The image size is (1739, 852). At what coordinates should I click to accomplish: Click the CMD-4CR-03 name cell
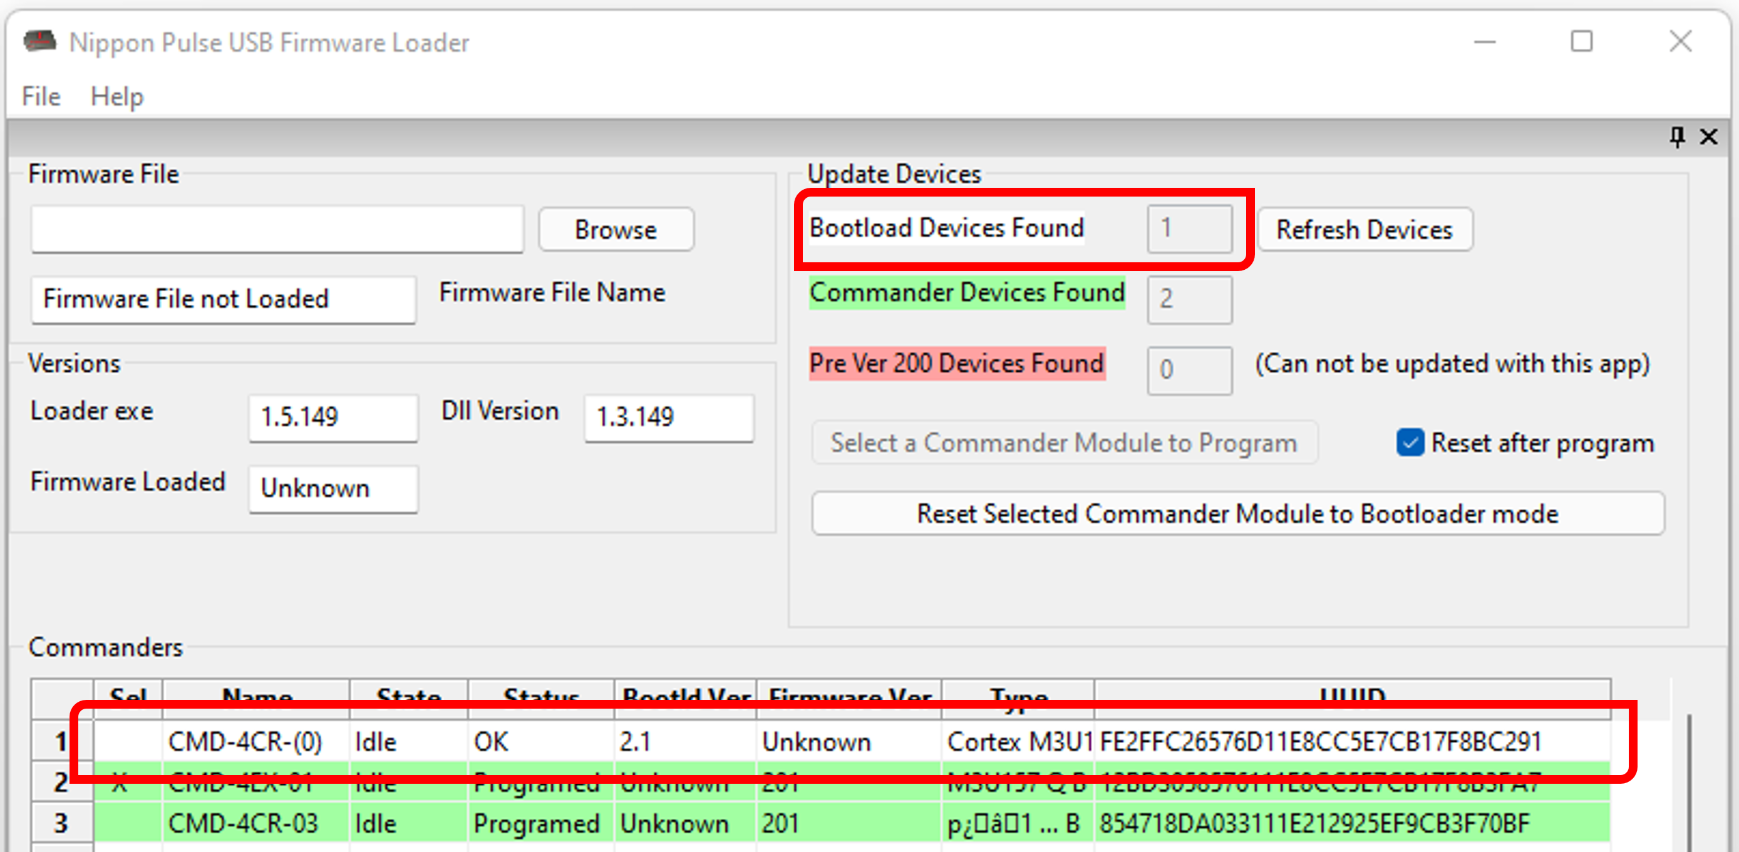coord(256,823)
